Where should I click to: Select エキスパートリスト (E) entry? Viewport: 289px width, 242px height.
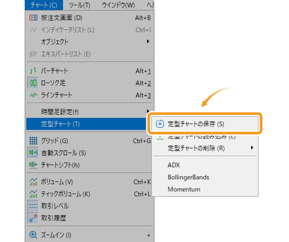point(89,54)
